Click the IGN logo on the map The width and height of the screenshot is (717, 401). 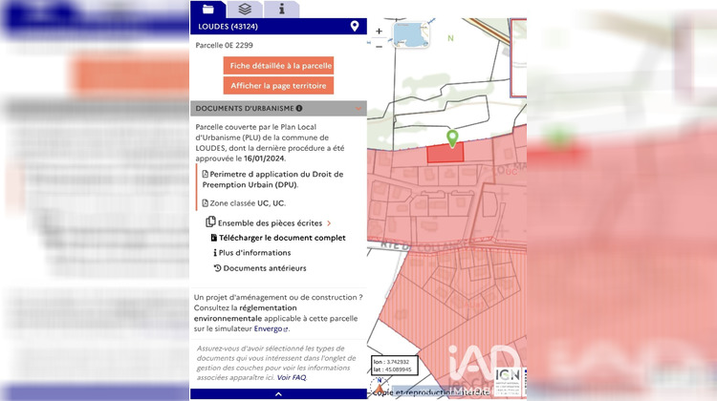coord(508,381)
